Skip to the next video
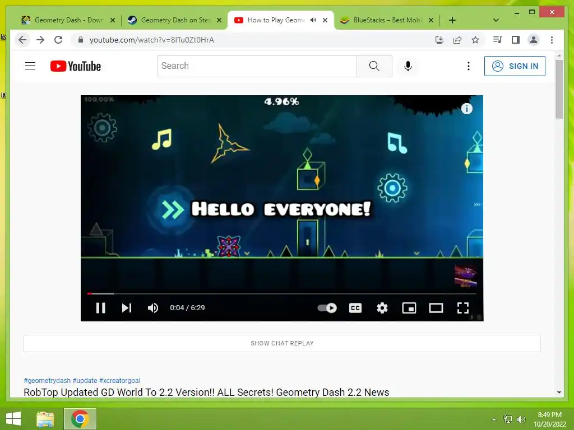 (127, 308)
